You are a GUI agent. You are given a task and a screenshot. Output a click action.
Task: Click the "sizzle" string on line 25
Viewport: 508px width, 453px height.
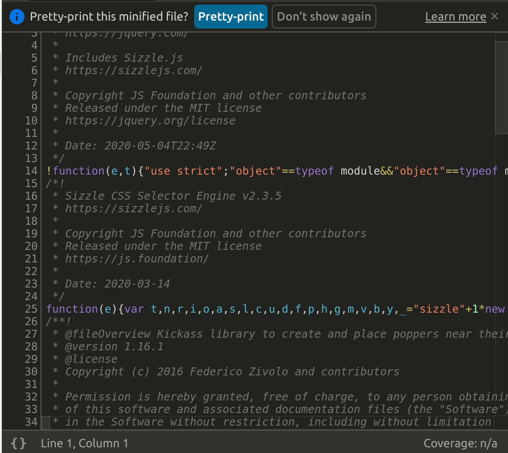439,309
